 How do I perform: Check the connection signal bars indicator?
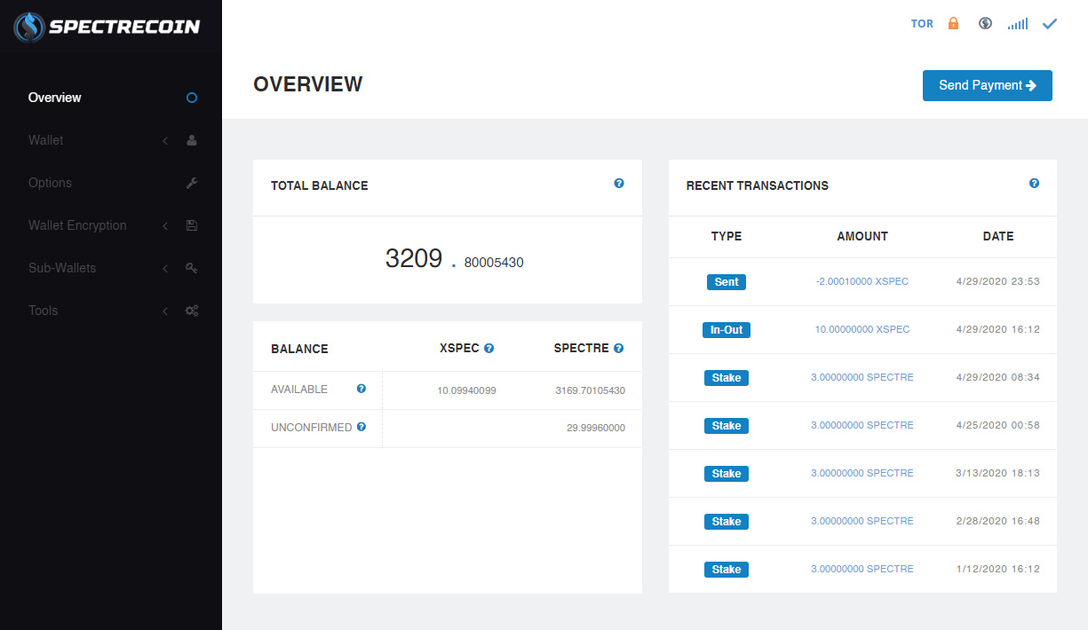click(x=1017, y=23)
